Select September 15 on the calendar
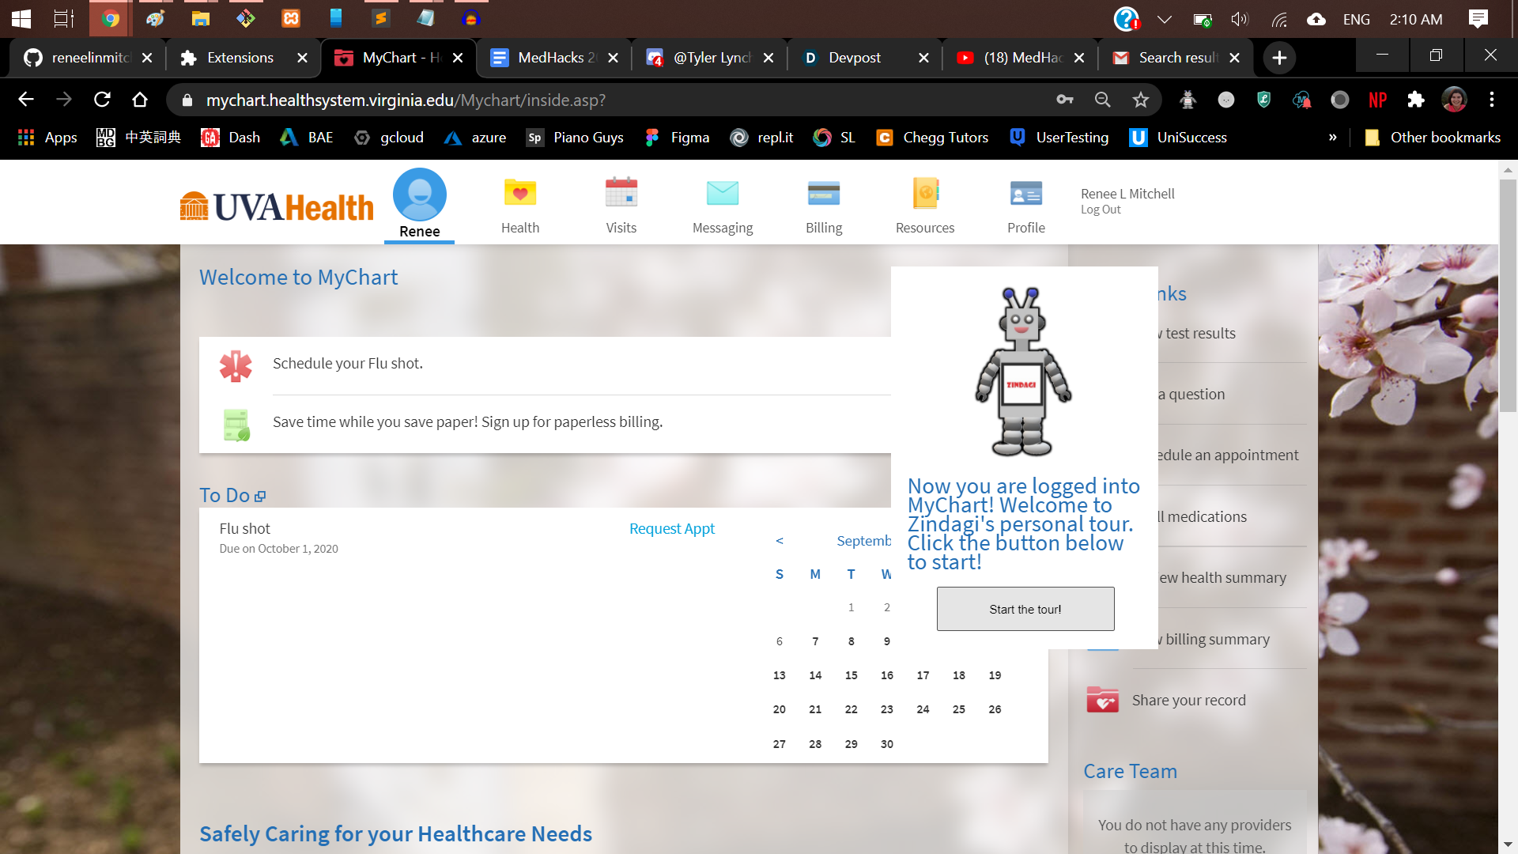The height and width of the screenshot is (854, 1518). [x=851, y=675]
